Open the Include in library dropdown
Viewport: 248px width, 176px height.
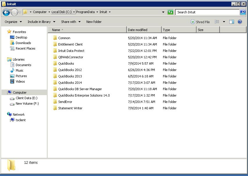click(41, 22)
